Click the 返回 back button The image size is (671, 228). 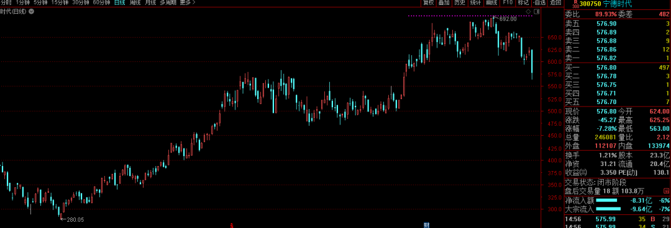555,2
